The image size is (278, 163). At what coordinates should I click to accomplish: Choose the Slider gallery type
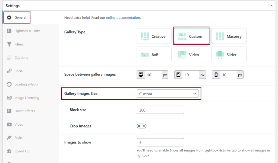pyautogui.click(x=229, y=54)
